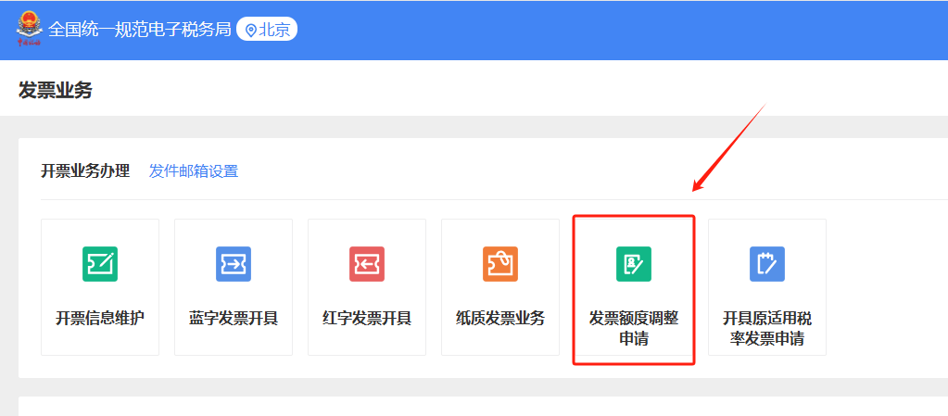The width and height of the screenshot is (948, 416).
Task: Select the 红字发票开具 text label
Action: (x=367, y=319)
